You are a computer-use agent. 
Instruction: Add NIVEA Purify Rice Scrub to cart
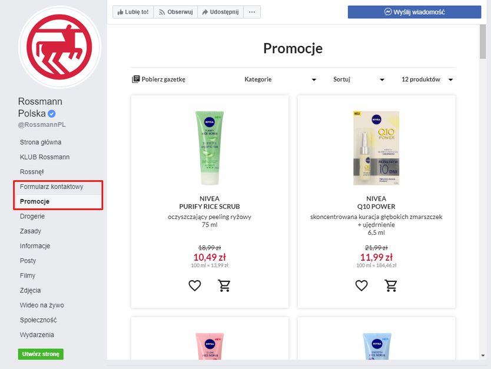224,286
